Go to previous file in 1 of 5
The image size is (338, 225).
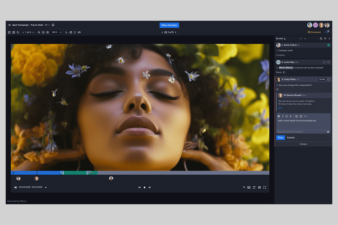point(162,32)
